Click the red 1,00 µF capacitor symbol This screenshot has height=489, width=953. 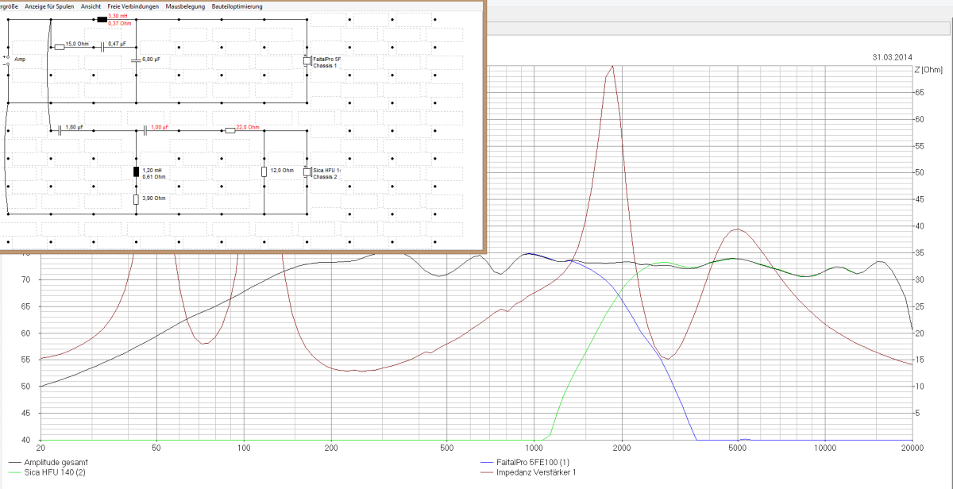145,131
